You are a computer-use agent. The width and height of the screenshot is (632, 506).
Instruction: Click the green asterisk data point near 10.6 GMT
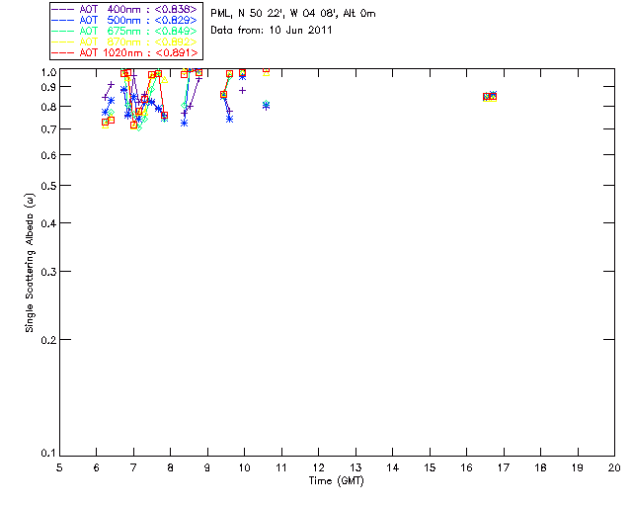(267, 105)
